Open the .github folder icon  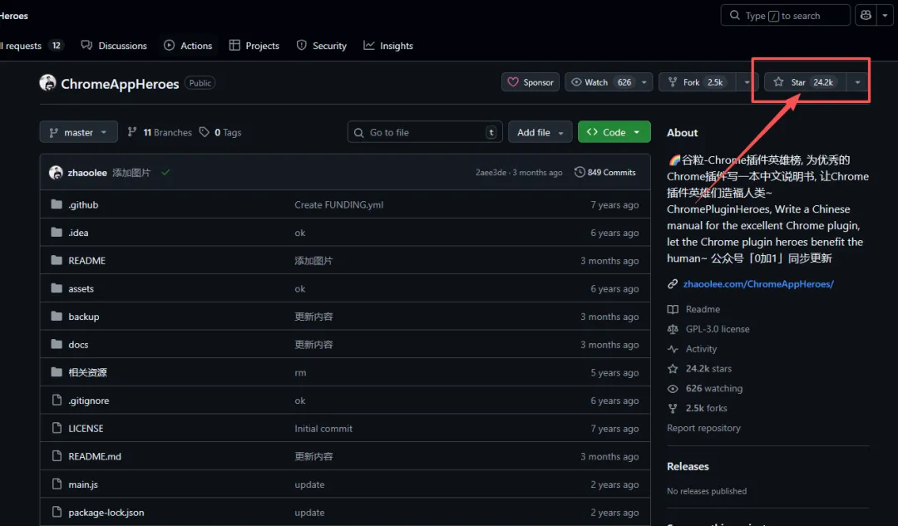[57, 204]
